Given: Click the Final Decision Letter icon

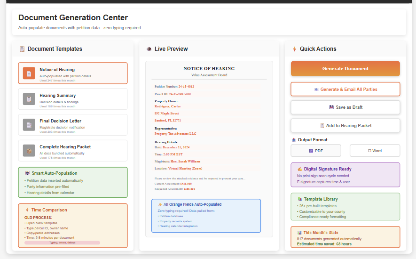Looking at the screenshot, I should point(29,125).
